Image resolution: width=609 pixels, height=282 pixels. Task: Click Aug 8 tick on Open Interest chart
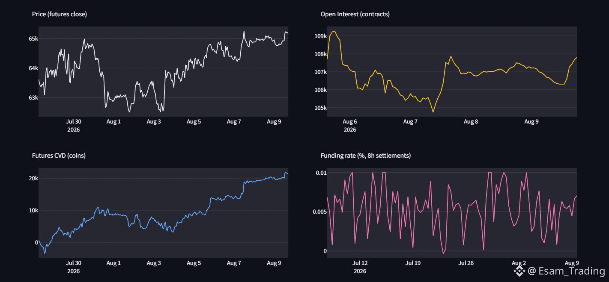point(471,122)
